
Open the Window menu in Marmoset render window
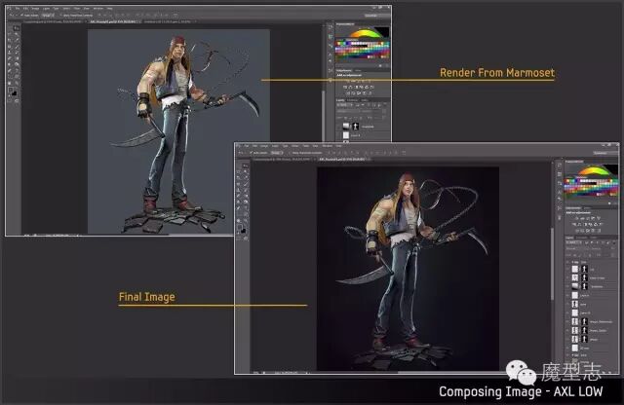click(97, 9)
